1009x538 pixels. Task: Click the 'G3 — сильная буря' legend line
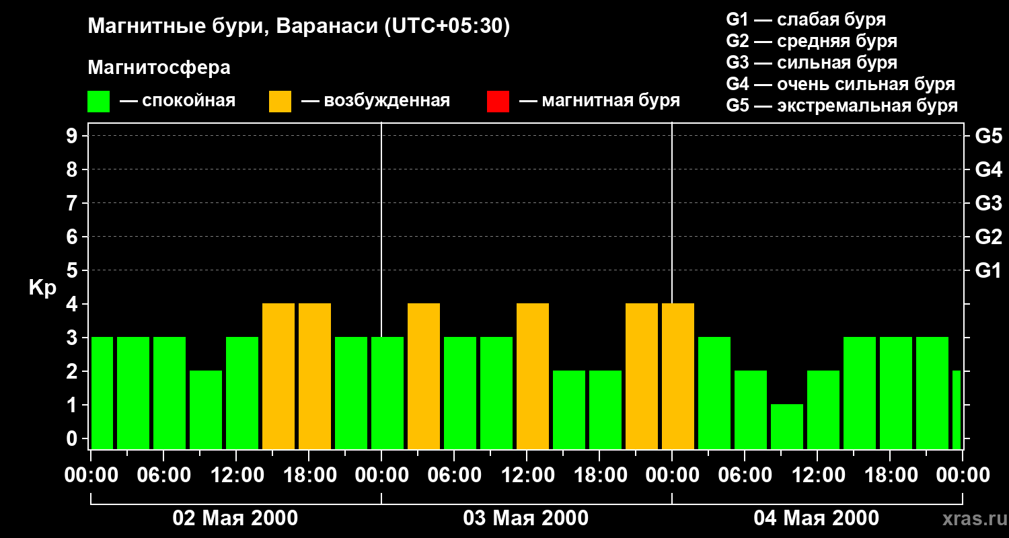click(x=811, y=63)
